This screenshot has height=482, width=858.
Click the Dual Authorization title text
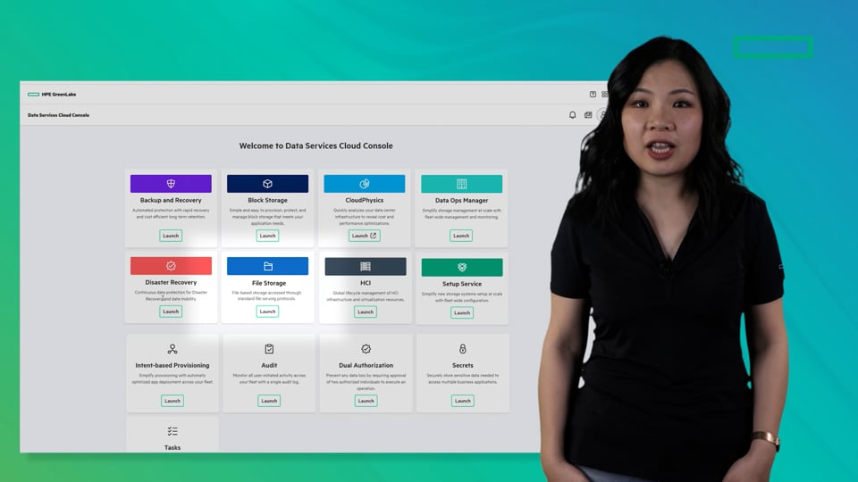click(x=366, y=365)
